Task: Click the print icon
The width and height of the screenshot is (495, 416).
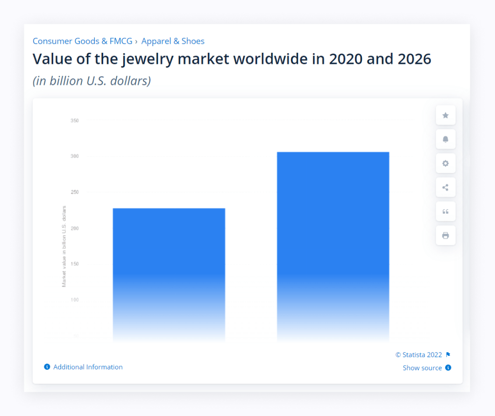Action: click(x=445, y=236)
